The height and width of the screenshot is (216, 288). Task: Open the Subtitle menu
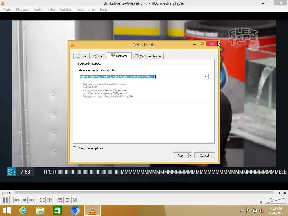click(66, 9)
